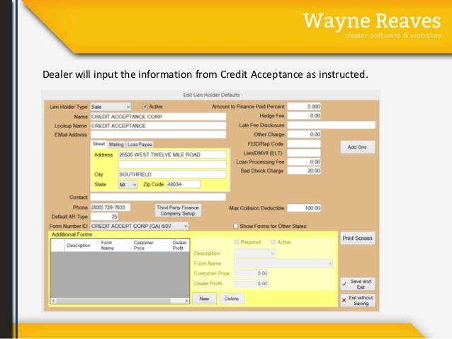Edit the City field SOUTHFIELD

[172, 174]
